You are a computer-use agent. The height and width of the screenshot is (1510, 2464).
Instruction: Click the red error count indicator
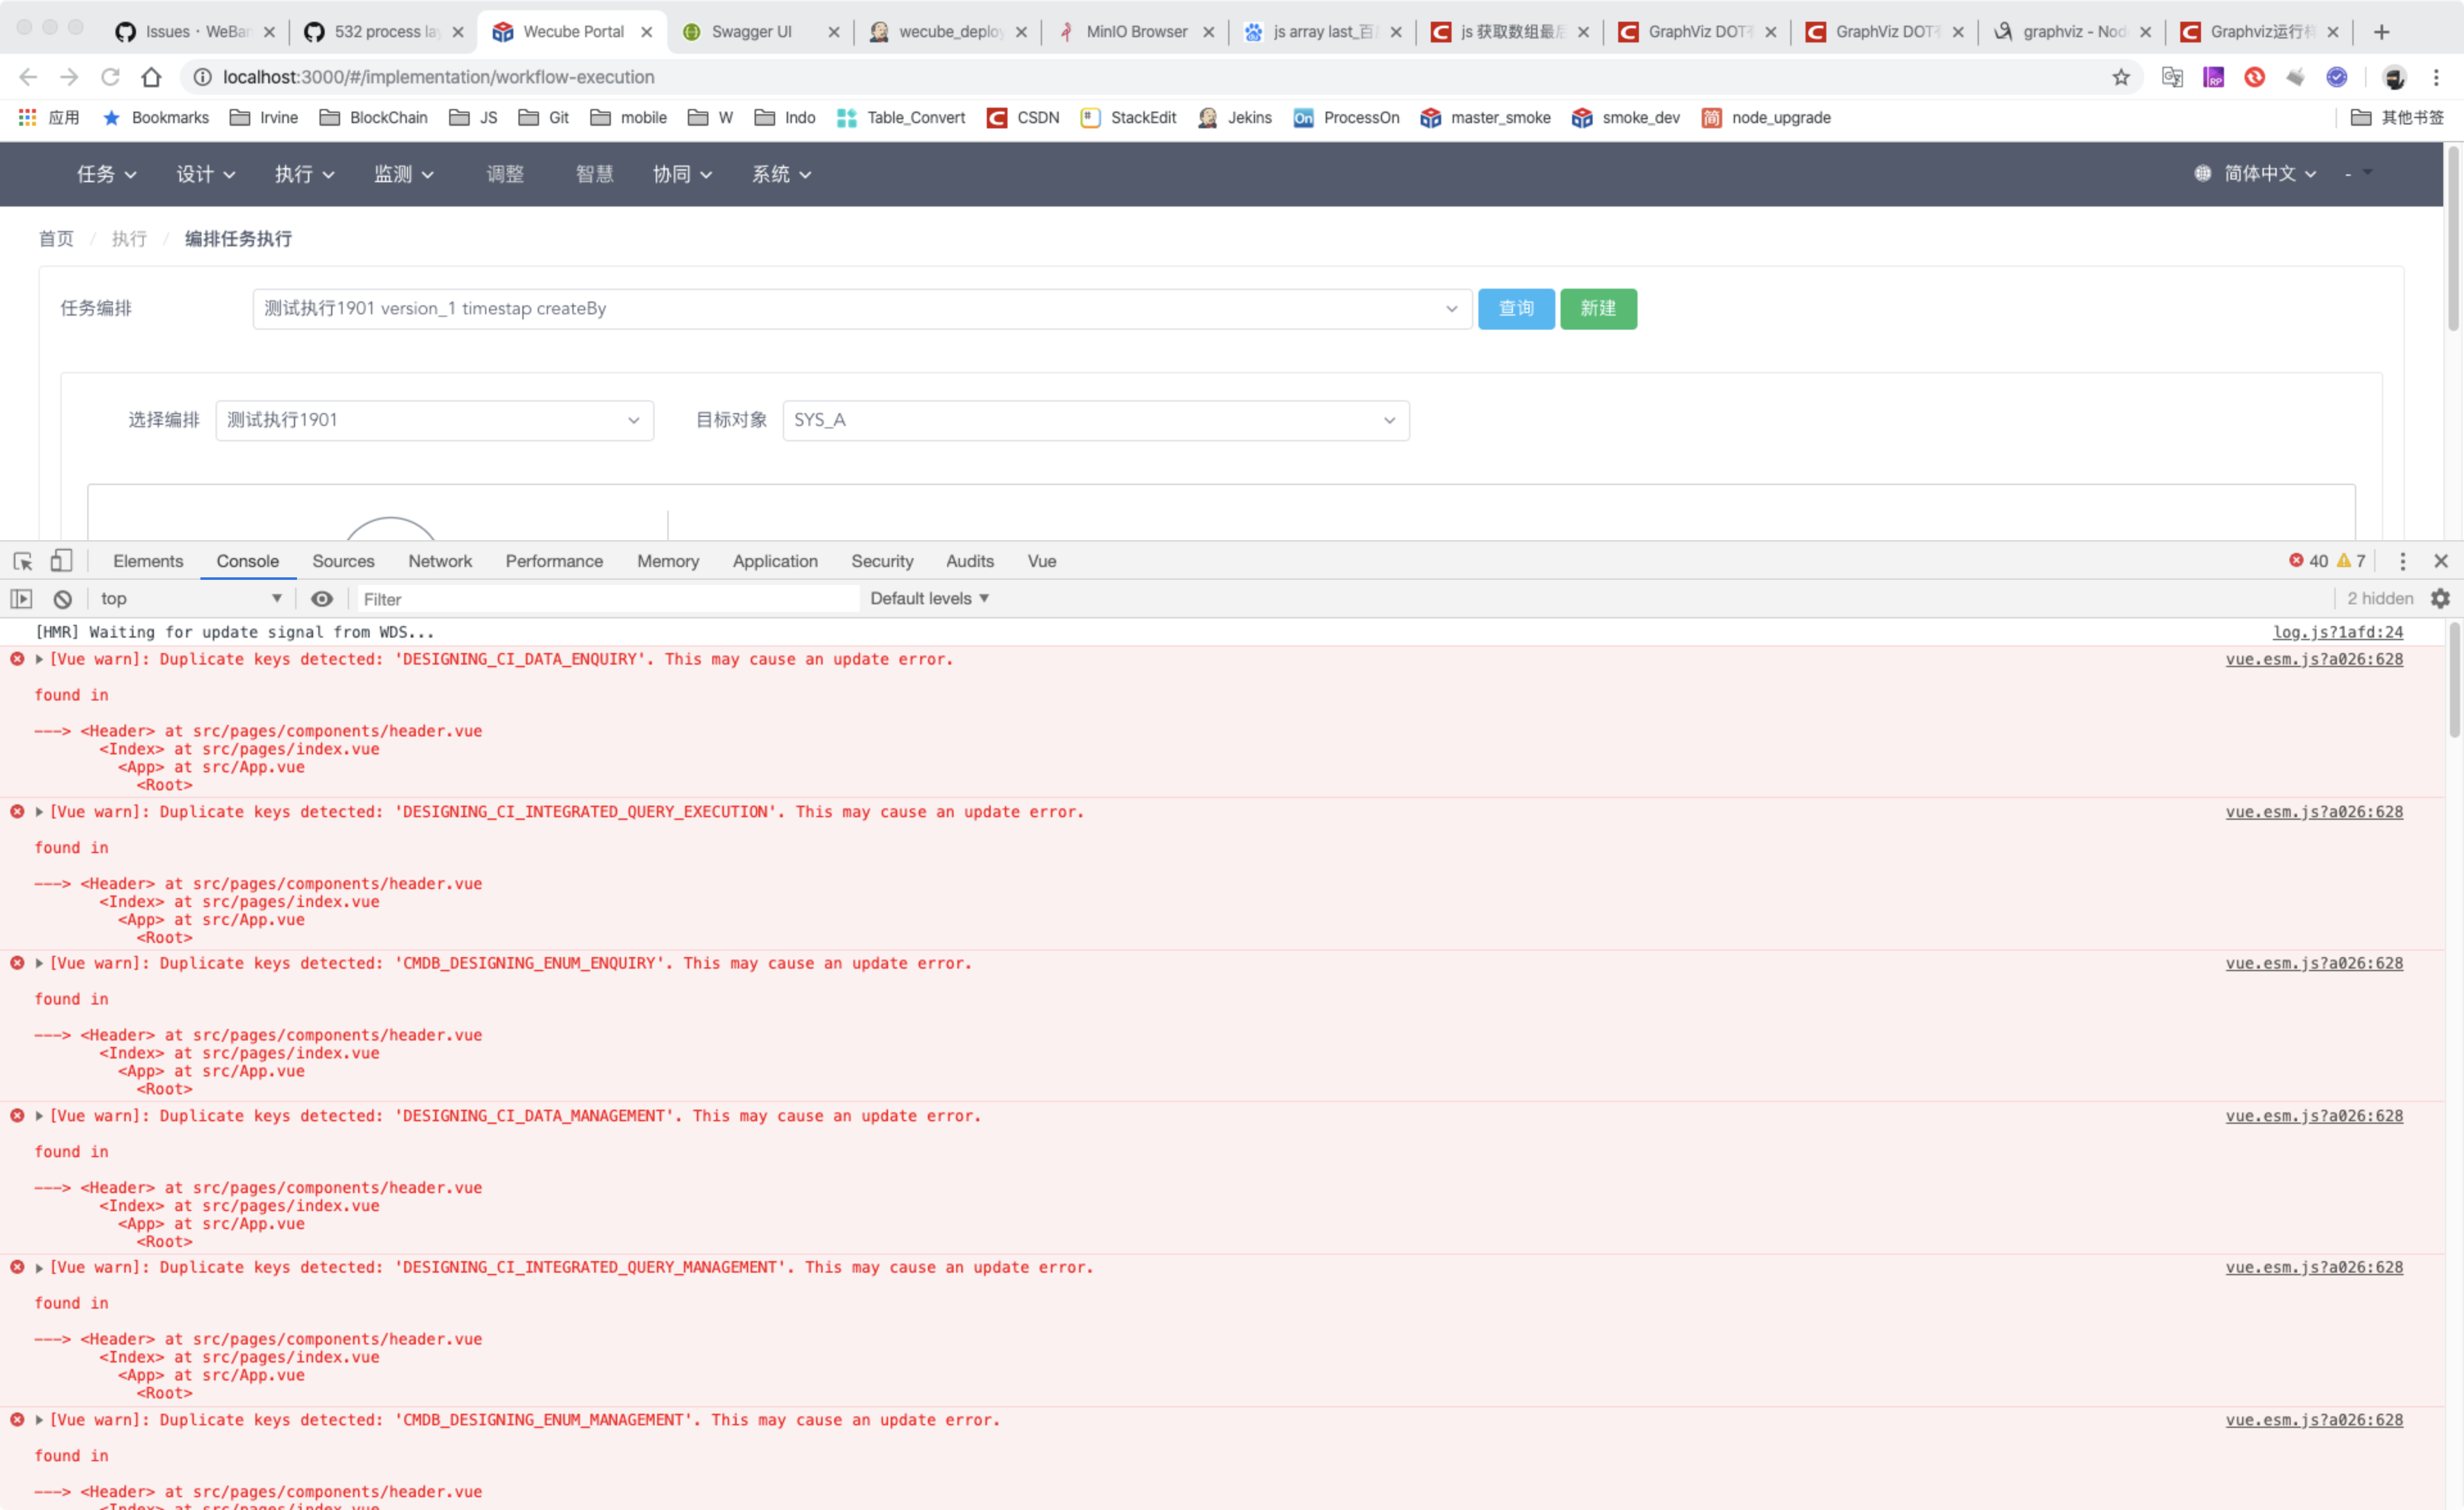2308,561
